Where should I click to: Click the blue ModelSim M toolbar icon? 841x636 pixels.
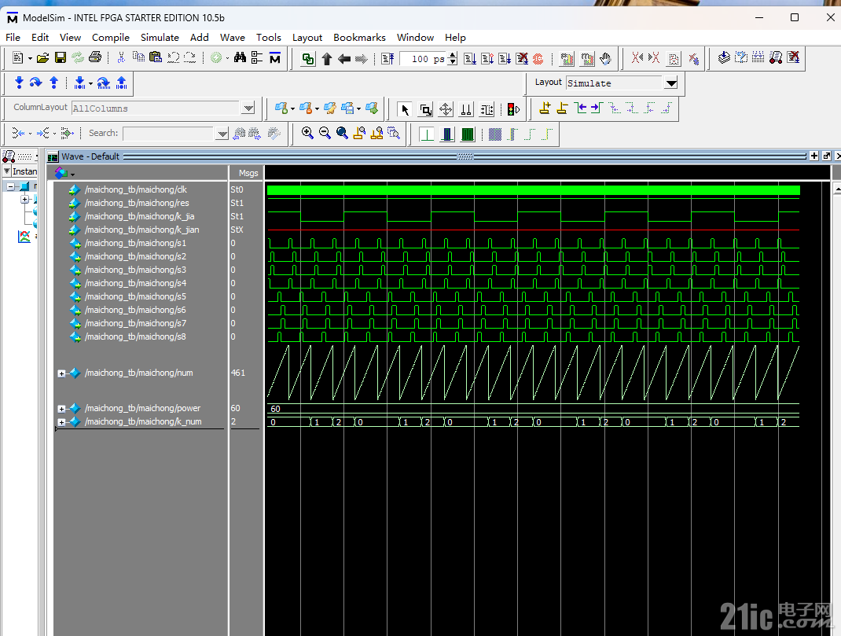[274, 58]
